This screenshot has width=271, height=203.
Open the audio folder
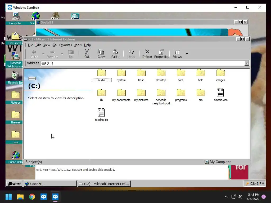(x=101, y=75)
